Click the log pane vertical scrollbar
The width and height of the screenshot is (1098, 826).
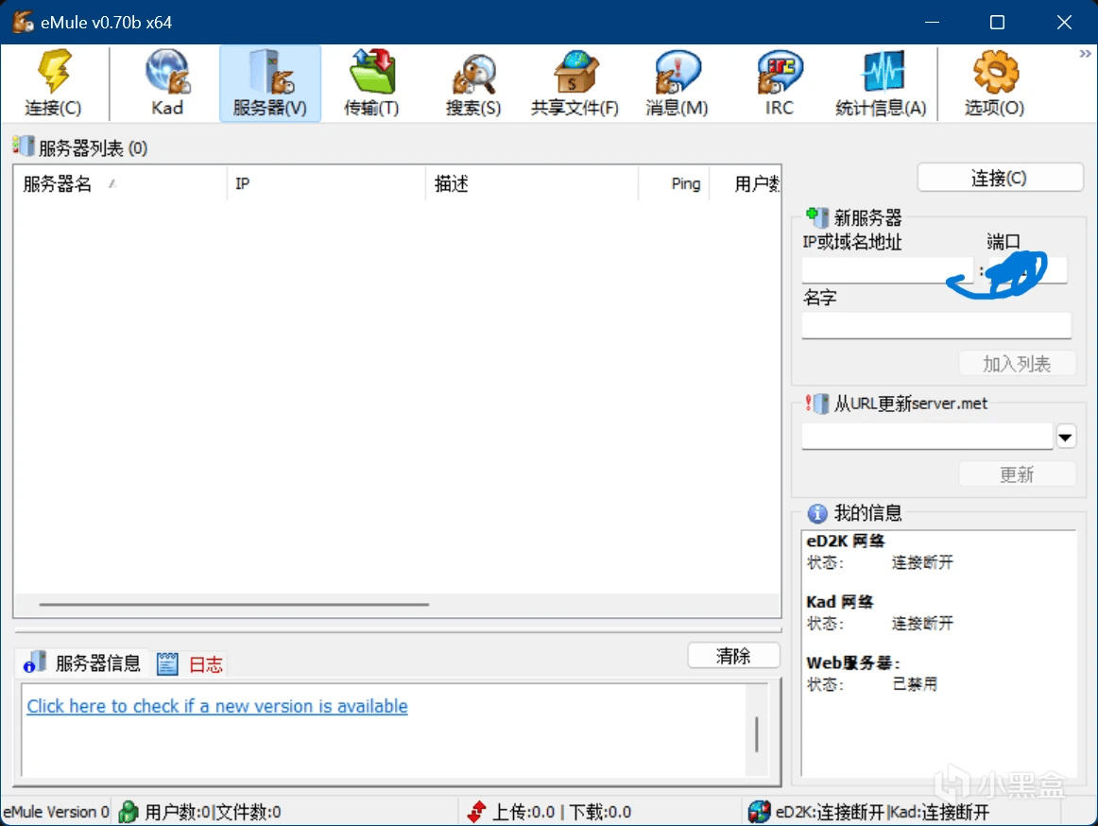(756, 733)
